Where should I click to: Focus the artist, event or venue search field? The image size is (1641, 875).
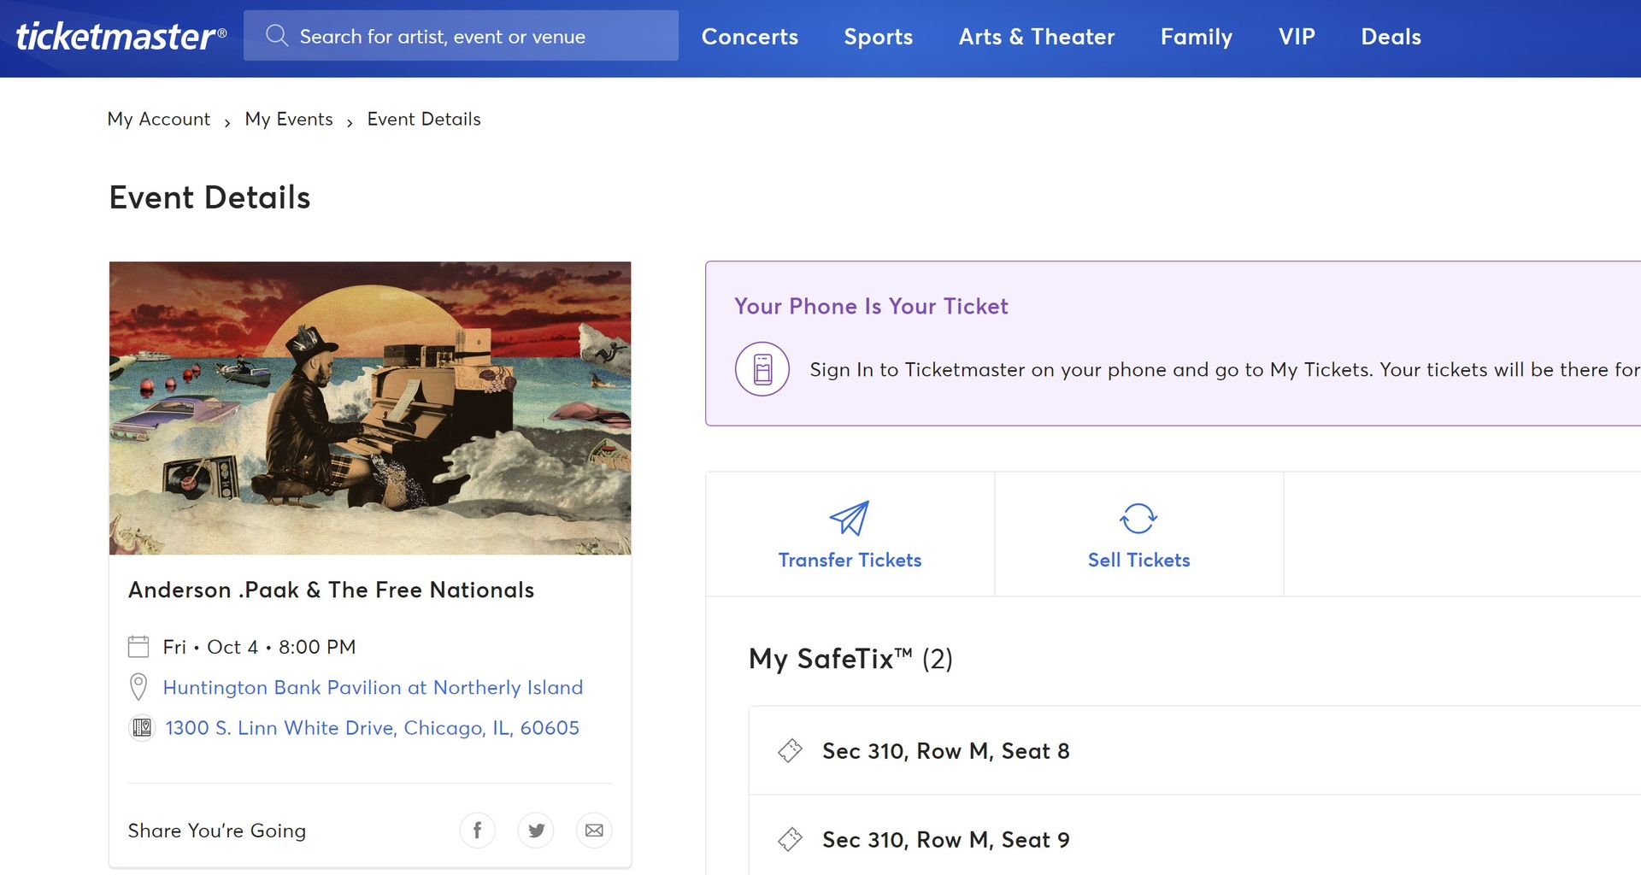pos(461,36)
